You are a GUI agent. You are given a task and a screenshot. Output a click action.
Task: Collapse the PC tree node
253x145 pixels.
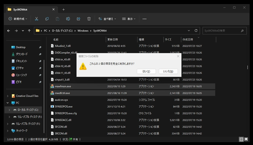click(7, 103)
